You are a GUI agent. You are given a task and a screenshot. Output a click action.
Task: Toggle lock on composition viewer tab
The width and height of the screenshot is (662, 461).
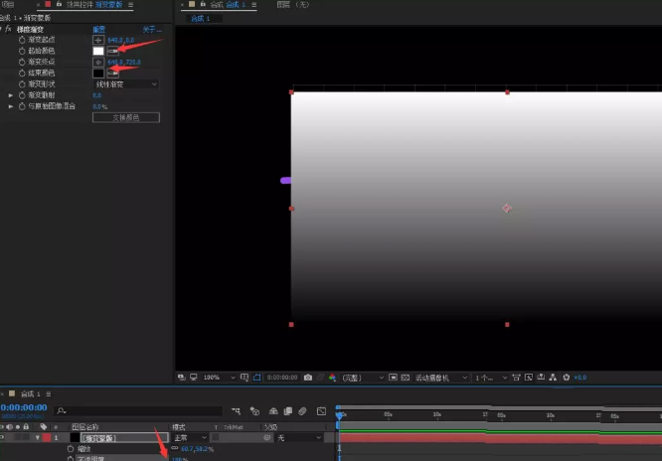pyautogui.click(x=203, y=4)
